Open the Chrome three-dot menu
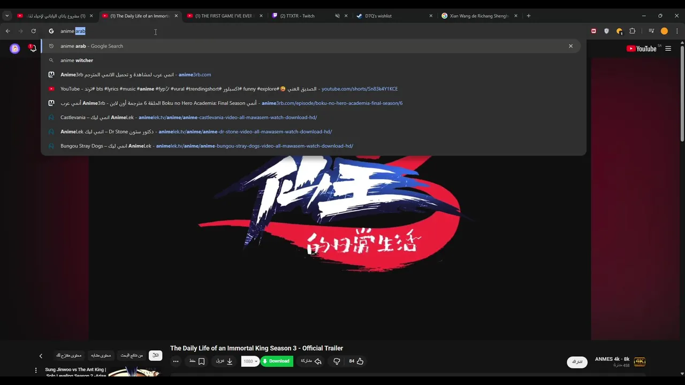685x385 pixels. [678, 31]
